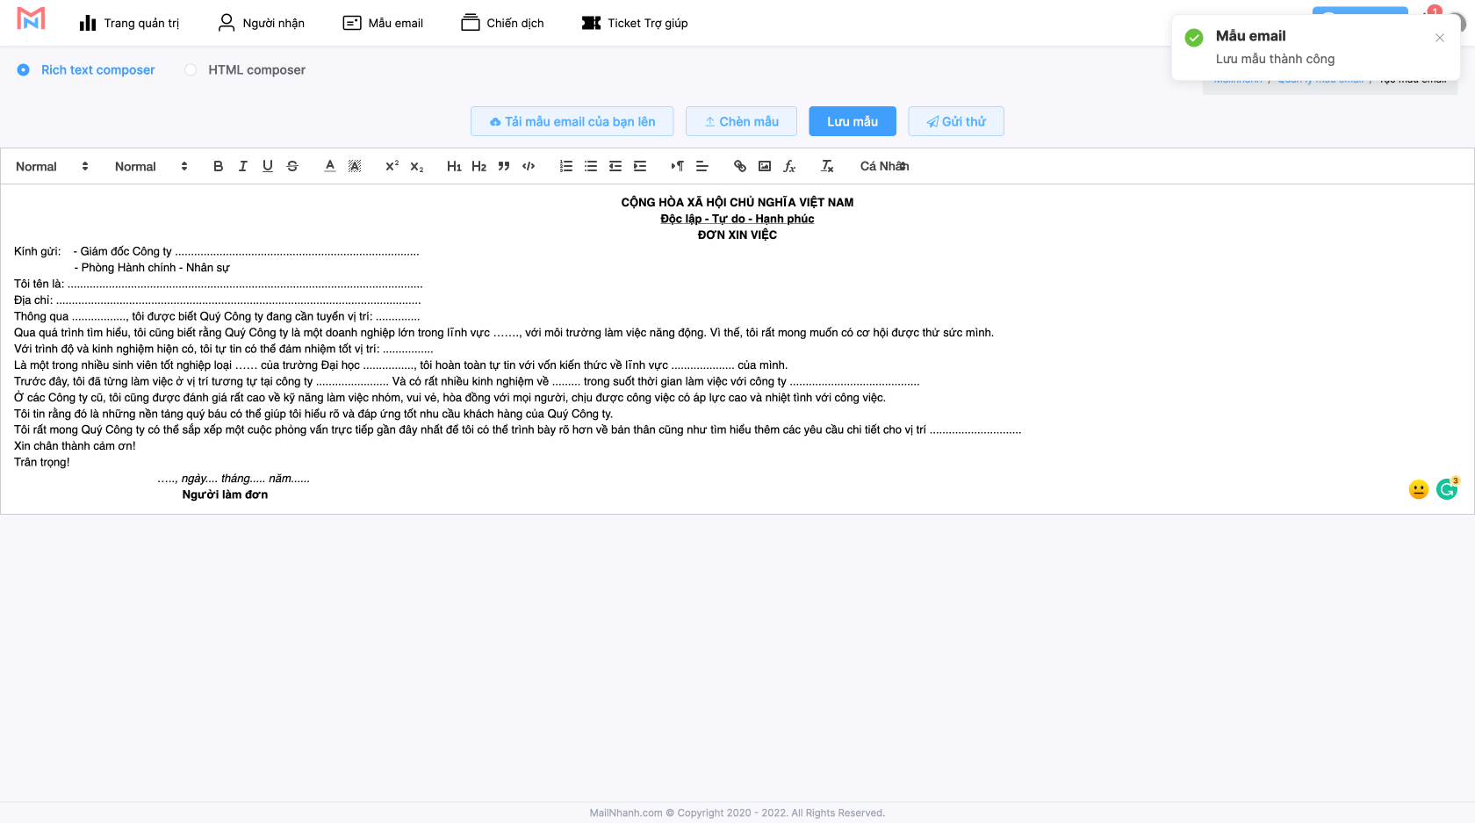Click the Lưu mẫu button
The height and width of the screenshot is (823, 1475).
[x=852, y=121]
